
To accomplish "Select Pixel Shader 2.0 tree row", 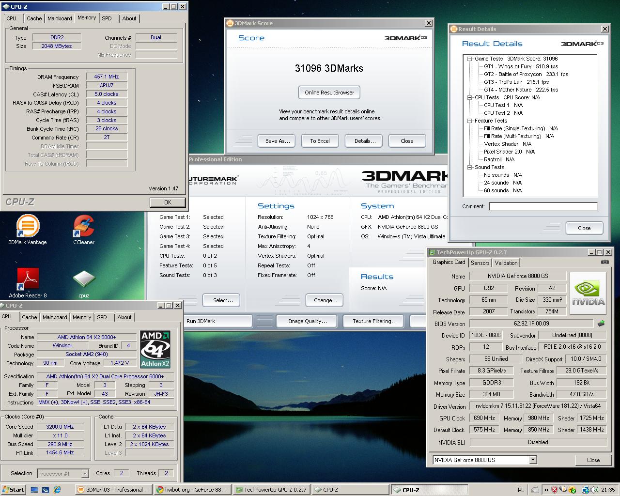I will click(x=509, y=152).
